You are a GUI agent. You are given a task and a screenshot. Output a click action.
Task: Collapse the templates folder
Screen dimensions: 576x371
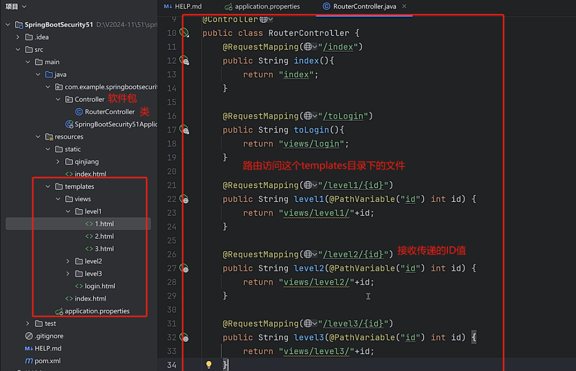[x=48, y=187]
